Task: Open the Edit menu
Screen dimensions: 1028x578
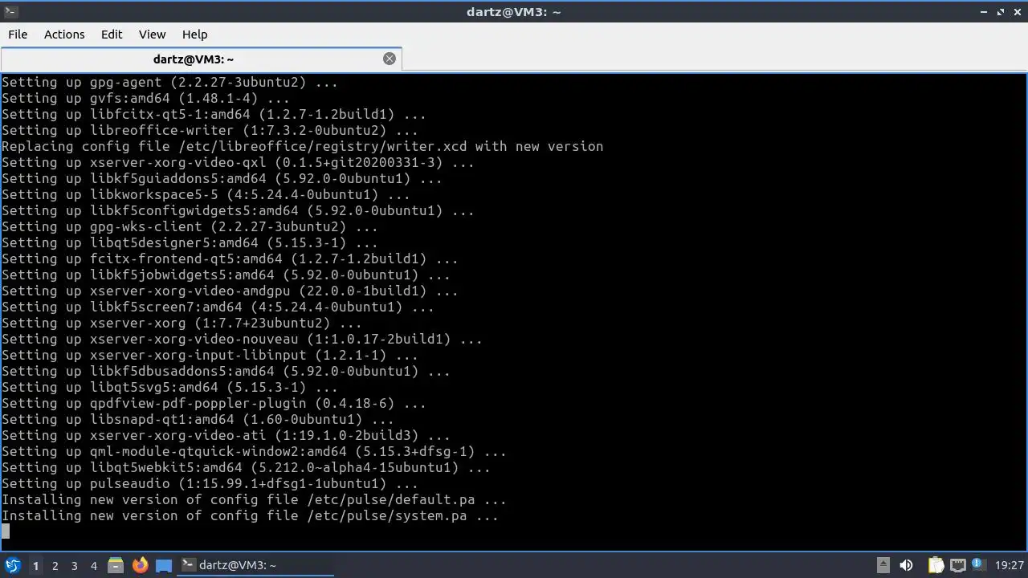Action: tap(112, 34)
